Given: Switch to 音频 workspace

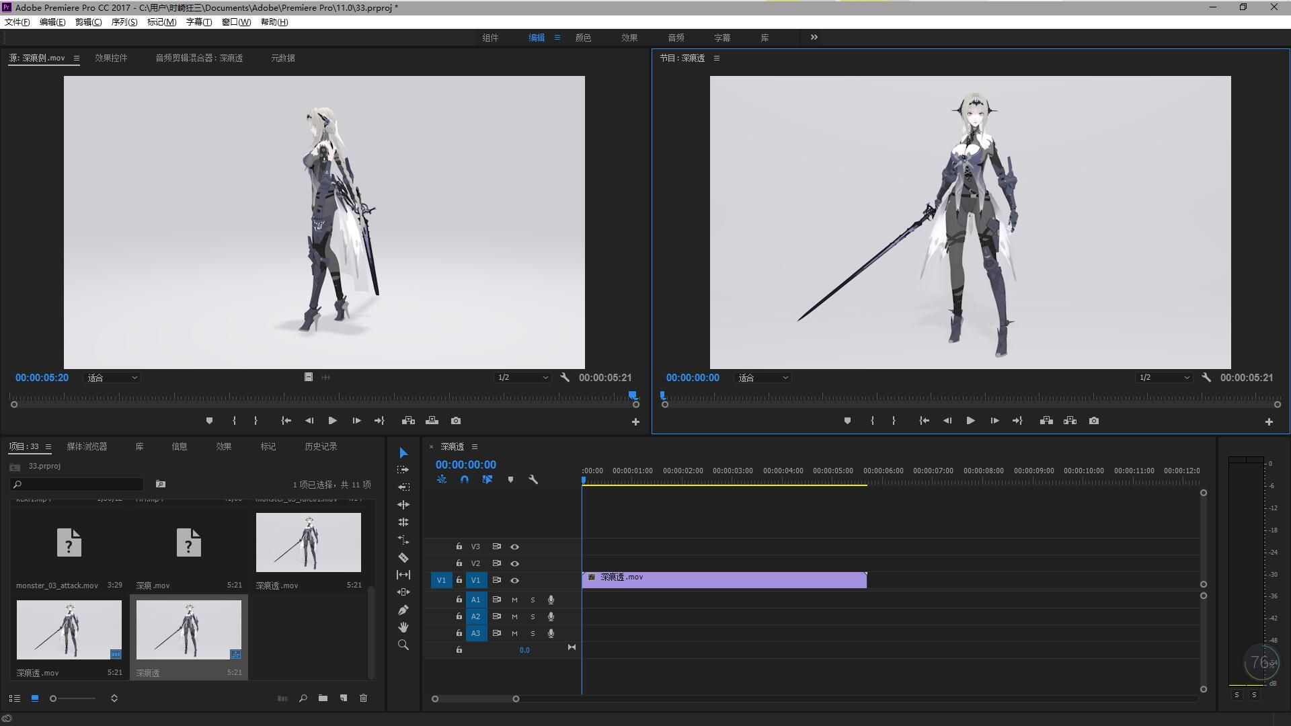Looking at the screenshot, I should pyautogui.click(x=676, y=38).
